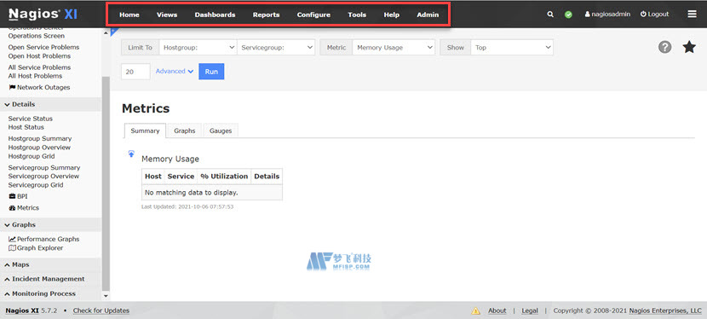
Task: Open the Legal link in footer
Action: 530,310
